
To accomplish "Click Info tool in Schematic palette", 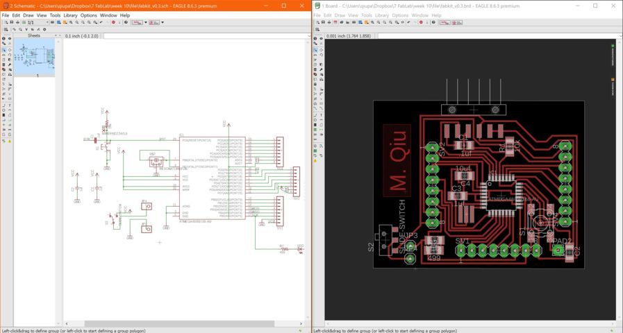I will [x=3, y=38].
